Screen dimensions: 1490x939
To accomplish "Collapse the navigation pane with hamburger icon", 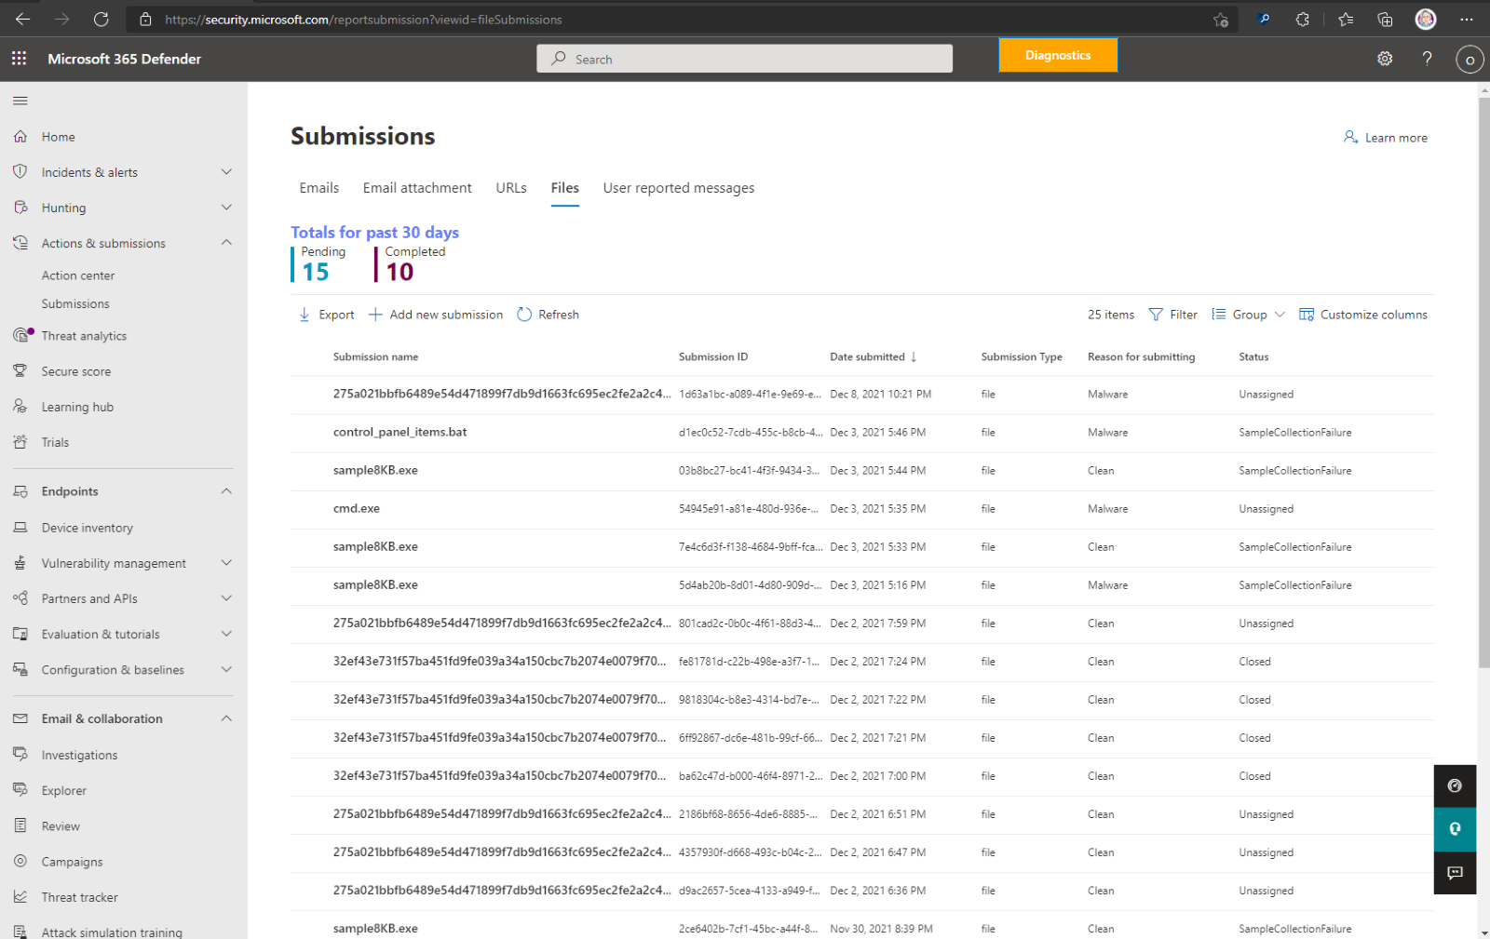I will 20,101.
